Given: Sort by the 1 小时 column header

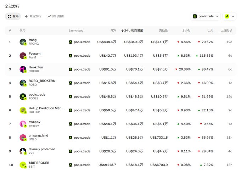Looking at the screenshot, I should point(186,30).
